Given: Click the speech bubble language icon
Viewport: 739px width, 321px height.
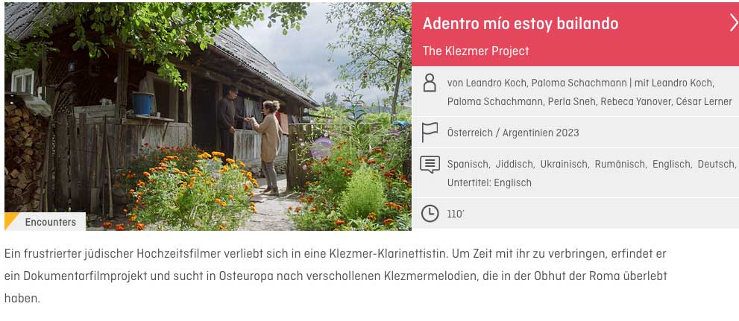Looking at the screenshot, I should point(430,165).
